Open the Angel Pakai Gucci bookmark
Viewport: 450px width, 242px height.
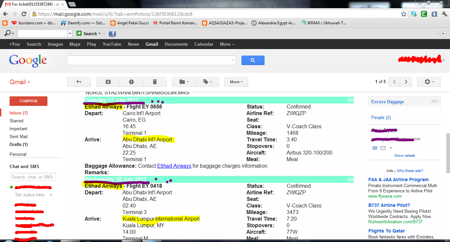[129, 23]
